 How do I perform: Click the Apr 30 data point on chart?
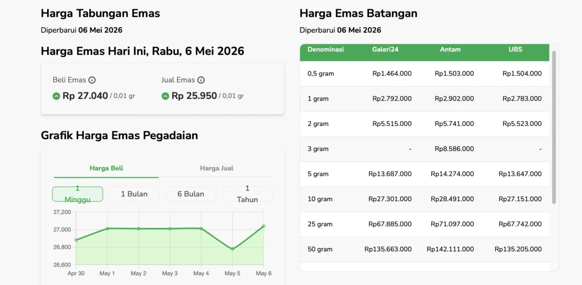pos(76,240)
